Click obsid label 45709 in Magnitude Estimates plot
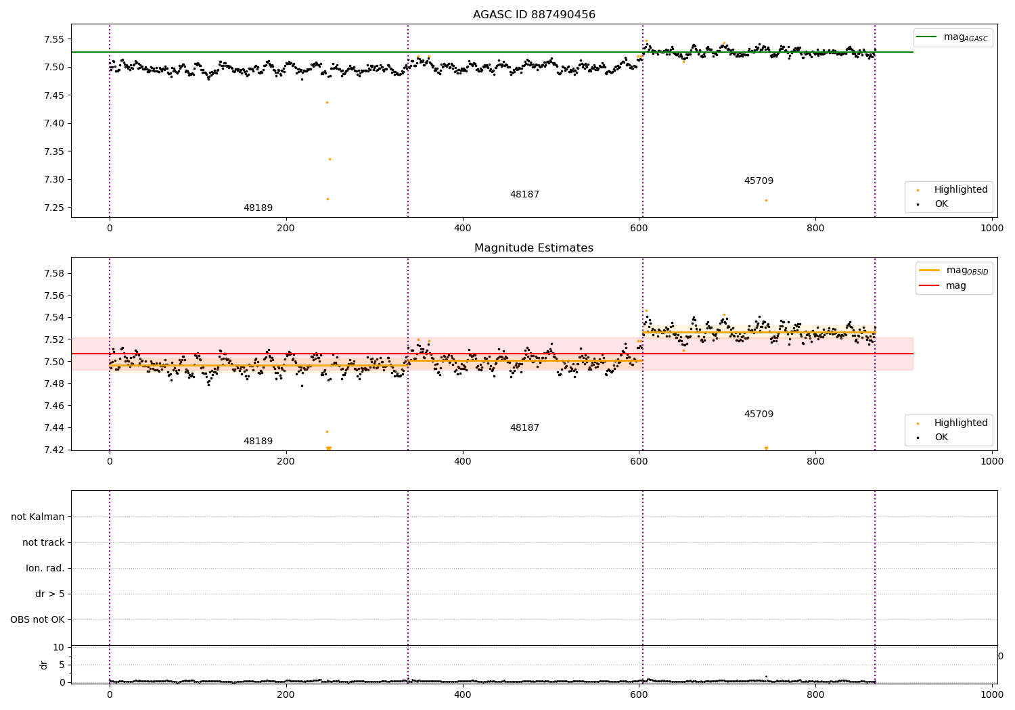 [759, 415]
